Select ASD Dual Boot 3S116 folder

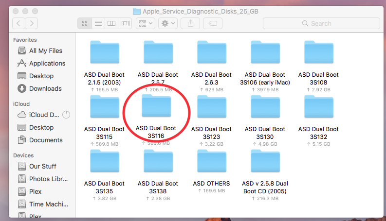(156, 105)
